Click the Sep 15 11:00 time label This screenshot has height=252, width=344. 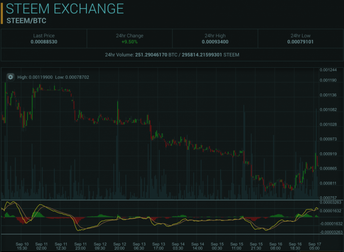(237, 246)
